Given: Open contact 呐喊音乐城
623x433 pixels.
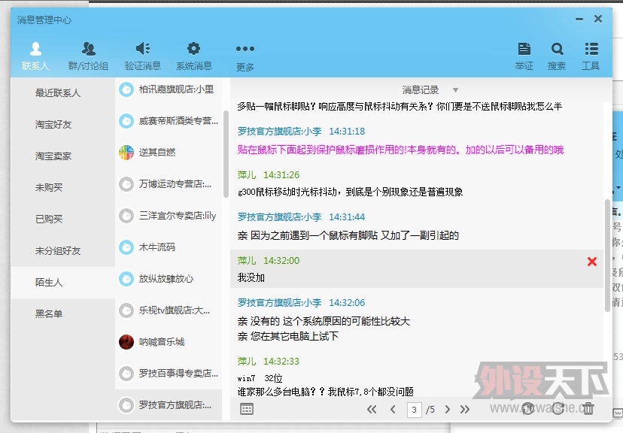Looking at the screenshot, I should tap(169, 342).
